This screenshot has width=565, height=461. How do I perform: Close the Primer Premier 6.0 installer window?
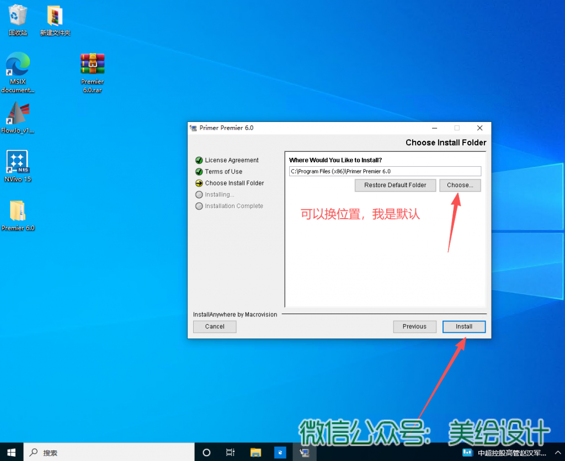pos(479,128)
